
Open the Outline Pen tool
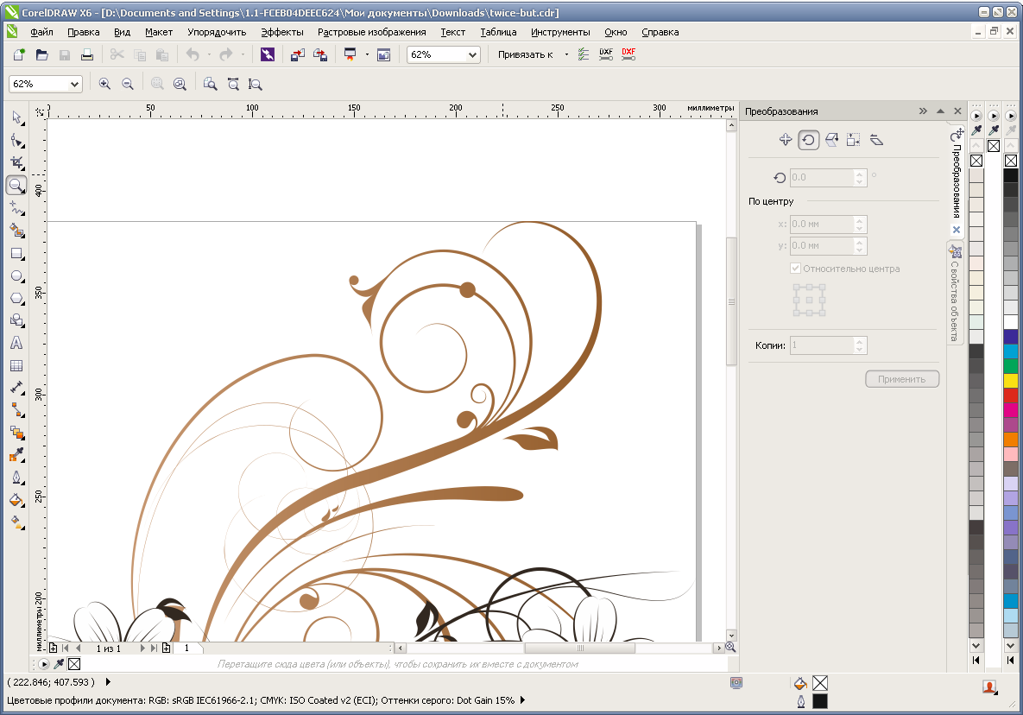point(17,478)
